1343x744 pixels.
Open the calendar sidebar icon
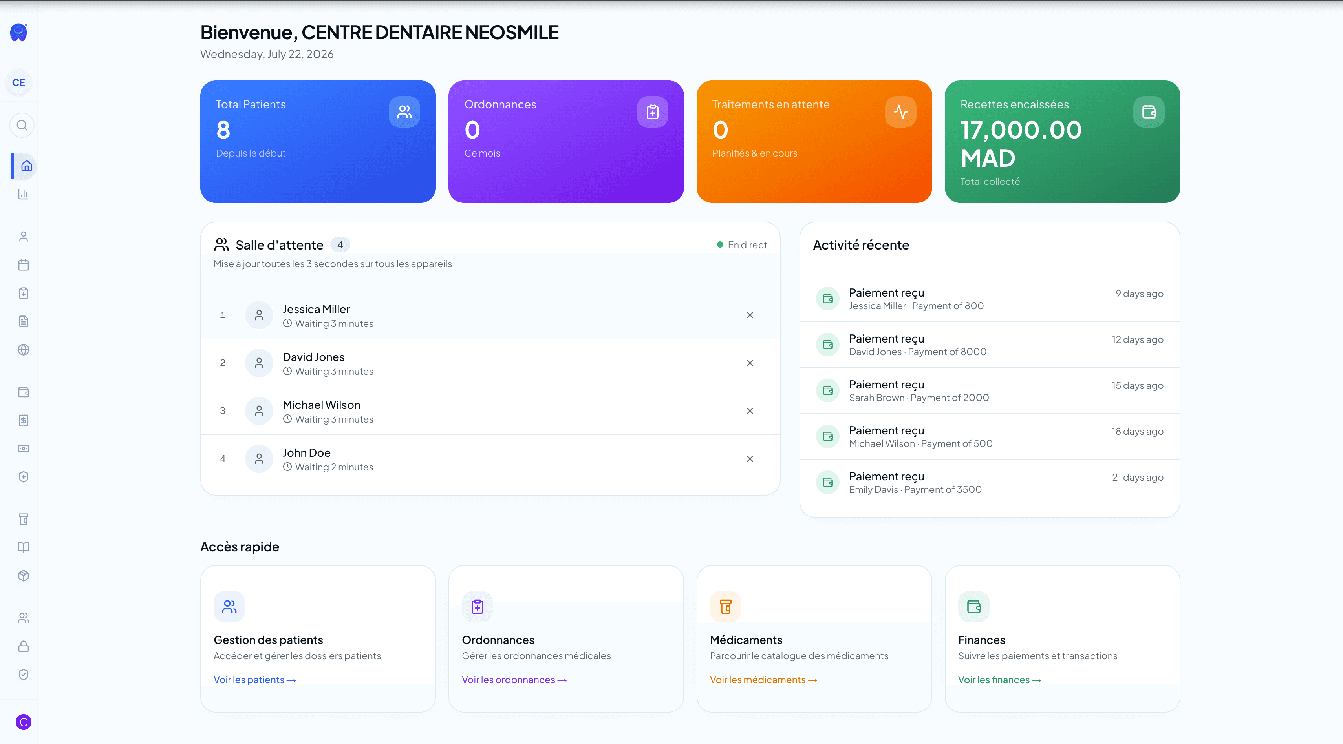pos(24,264)
